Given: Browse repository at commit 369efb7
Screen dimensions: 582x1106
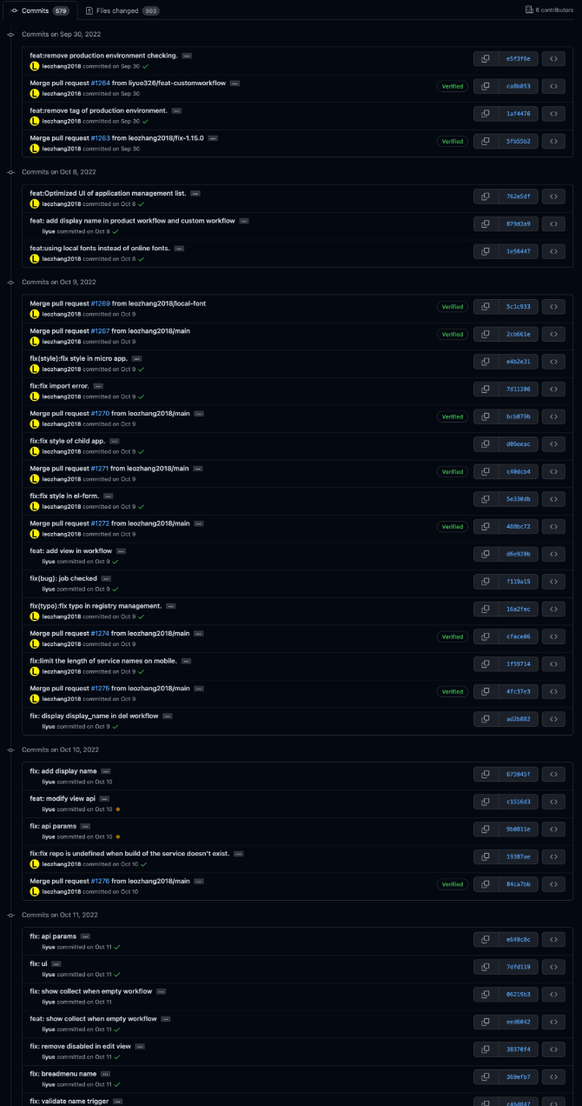Looking at the screenshot, I should click(553, 1076).
